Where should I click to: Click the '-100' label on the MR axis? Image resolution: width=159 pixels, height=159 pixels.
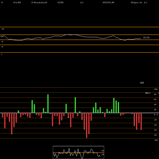156,140
